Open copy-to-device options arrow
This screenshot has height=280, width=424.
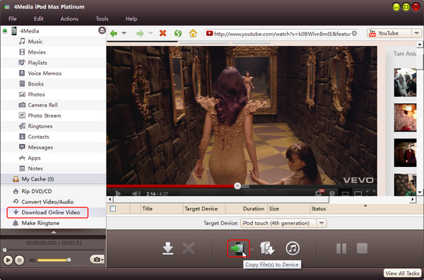[252, 249]
